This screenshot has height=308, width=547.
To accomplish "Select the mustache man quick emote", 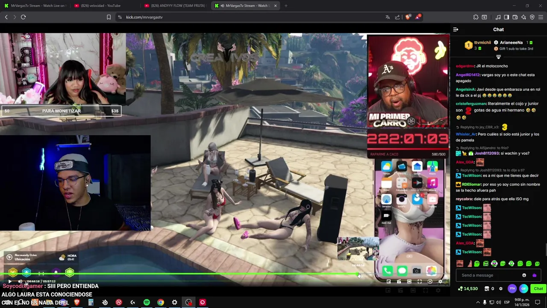I will point(459,264).
